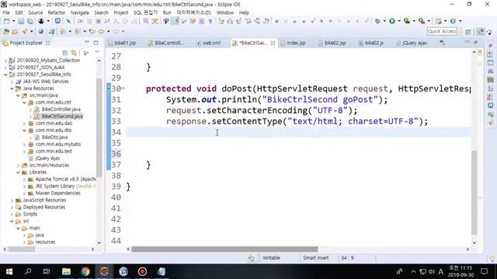Toggle Mark Occurrences highlighted icon
497x279 pixels.
tap(176, 21)
